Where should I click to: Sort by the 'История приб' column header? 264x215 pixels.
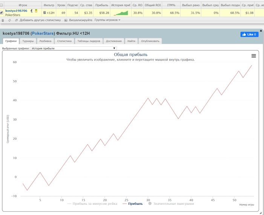(121, 5)
